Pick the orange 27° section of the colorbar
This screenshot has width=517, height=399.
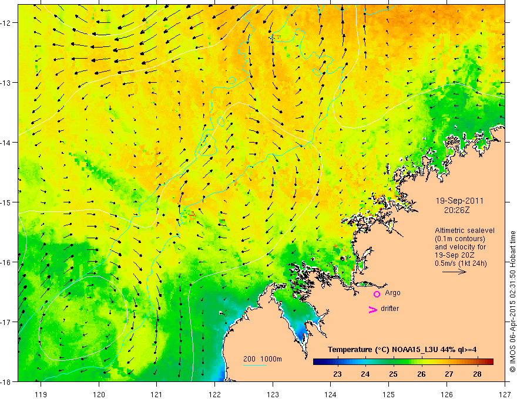point(449,362)
